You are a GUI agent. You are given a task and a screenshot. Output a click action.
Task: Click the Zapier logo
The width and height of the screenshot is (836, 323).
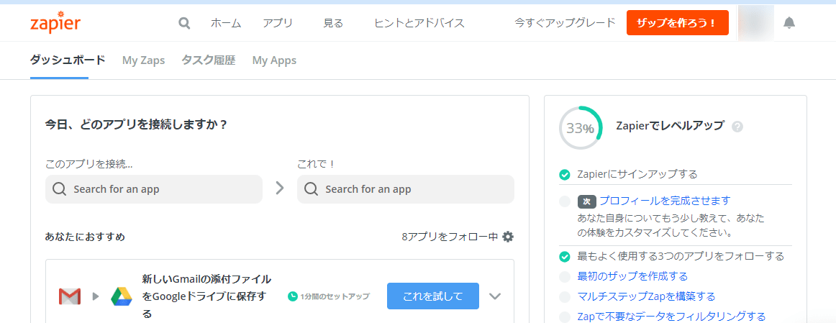(x=55, y=22)
